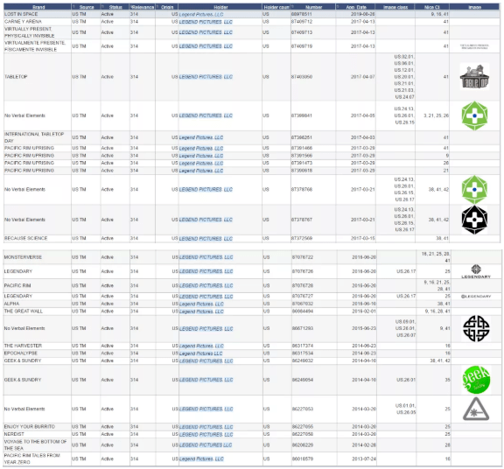Image resolution: width=504 pixels, height=469 pixels.
Task: Select the ALPHA brand cell
Action: click(x=38, y=304)
